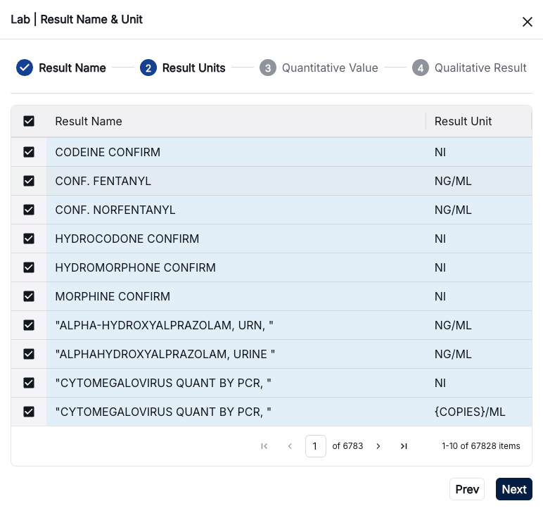Screen dimensions: 543x513
Task: Select the CONF. NORFENTANYL result name
Action: click(115, 210)
